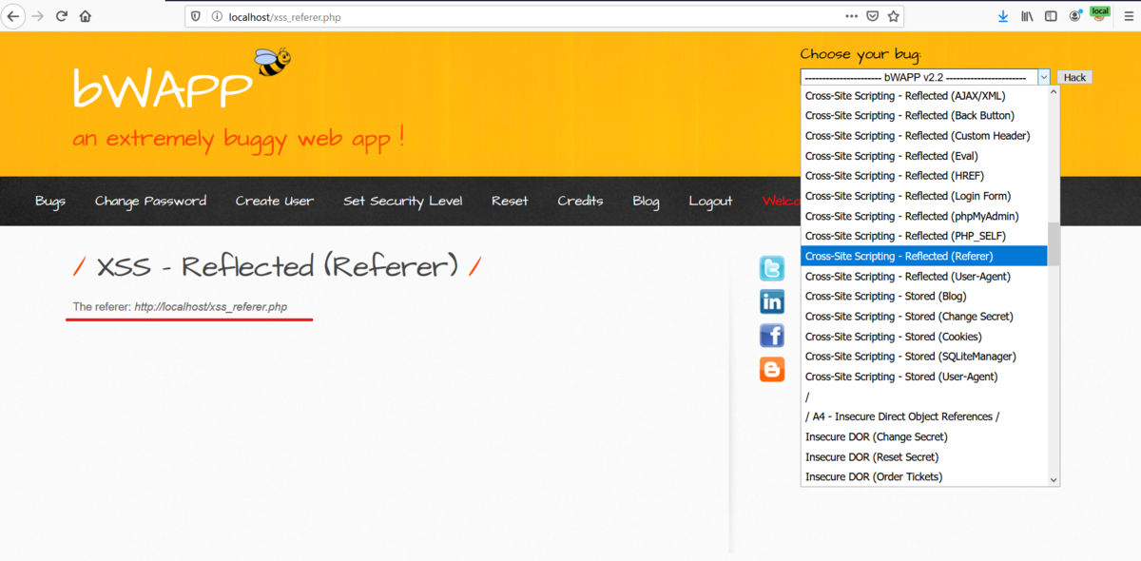This screenshot has height=561, width=1141.
Task: Open the Downloads panel
Action: coord(1003,16)
